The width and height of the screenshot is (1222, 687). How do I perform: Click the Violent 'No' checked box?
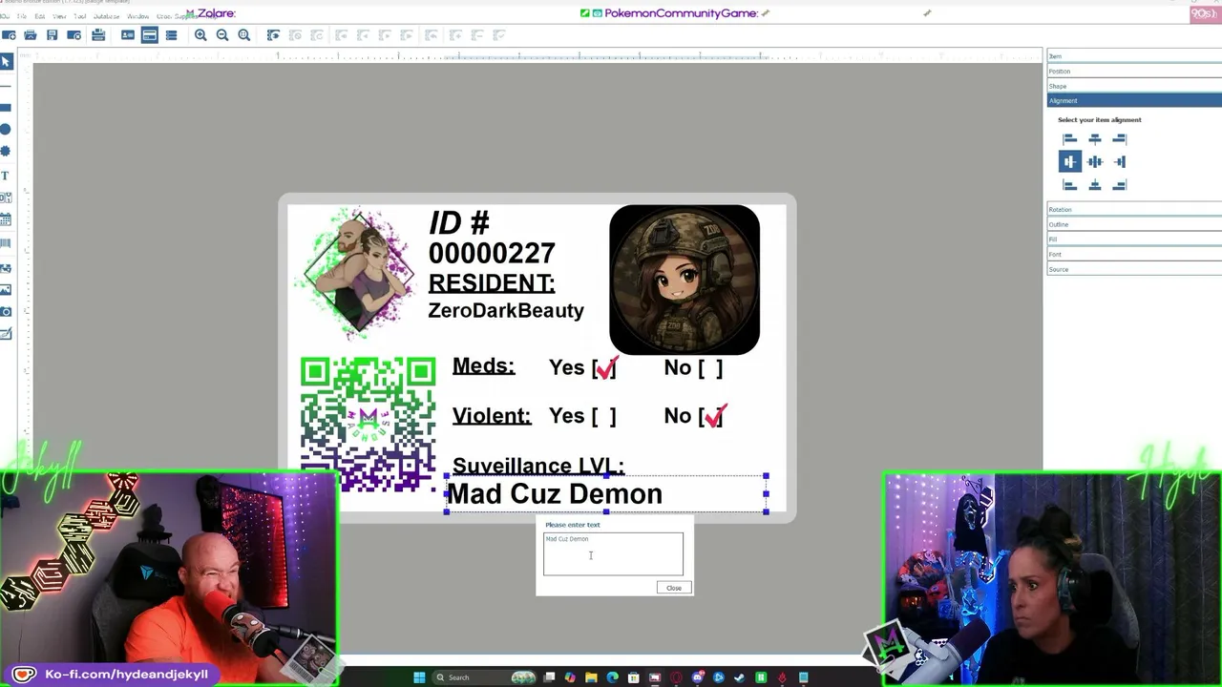coord(712,416)
